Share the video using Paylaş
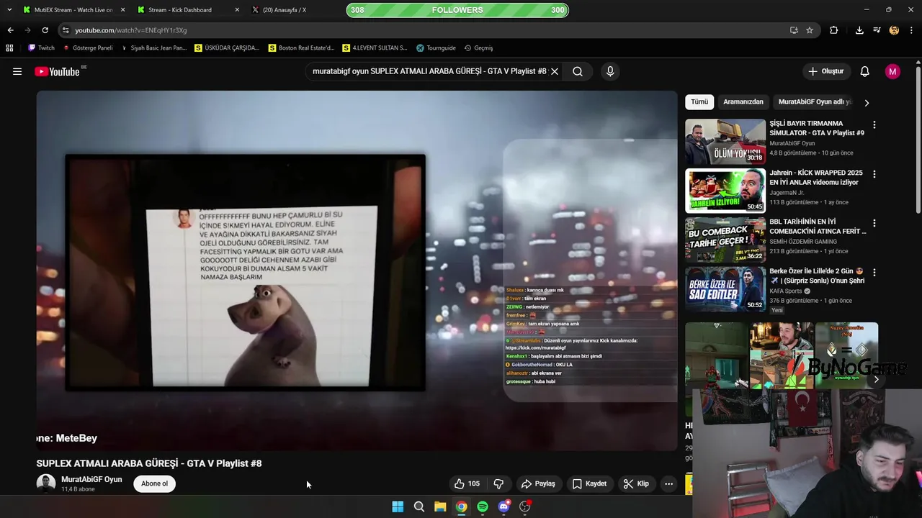 tap(538, 483)
